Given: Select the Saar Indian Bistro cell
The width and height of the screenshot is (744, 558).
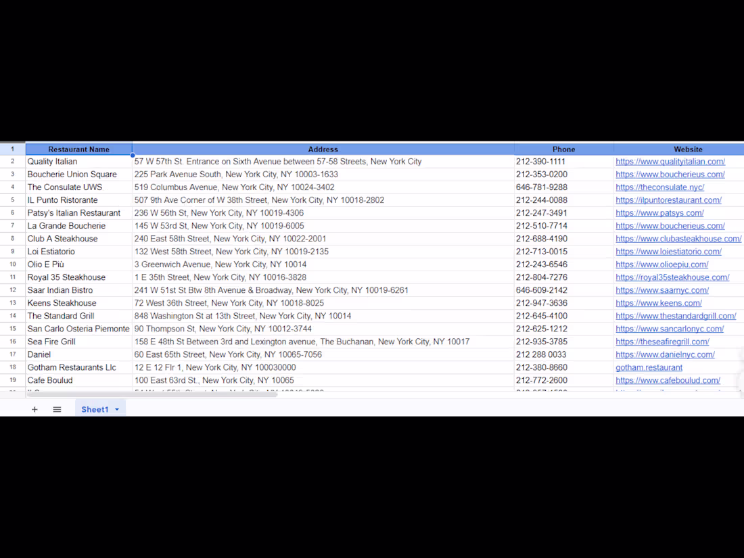Looking at the screenshot, I should 78,290.
